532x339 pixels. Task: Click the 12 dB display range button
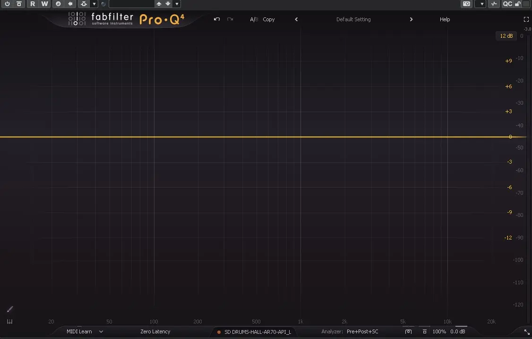506,36
